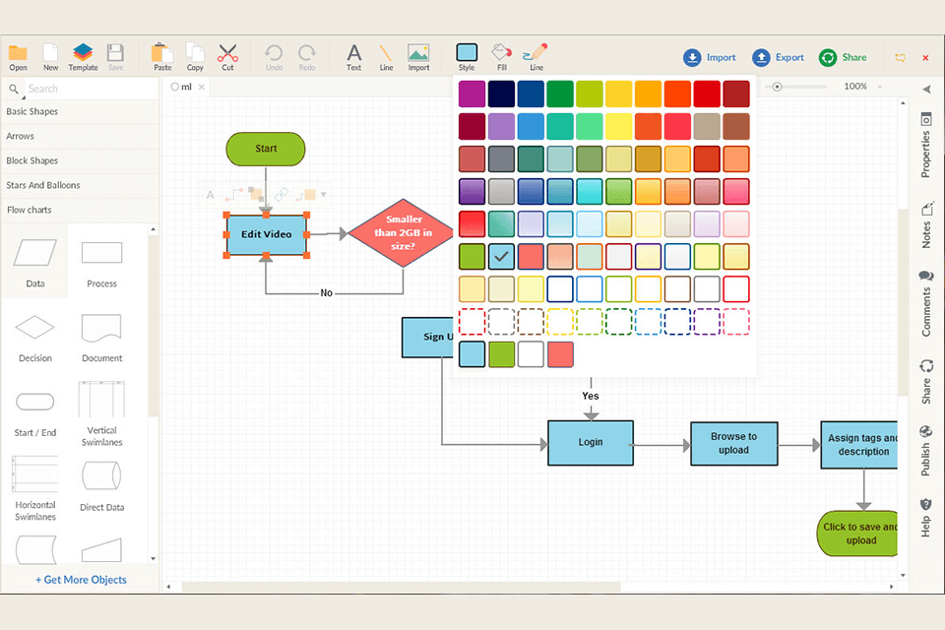Screen dimensions: 945x630
Task: Select the checked light blue style swatch
Action: (x=501, y=257)
